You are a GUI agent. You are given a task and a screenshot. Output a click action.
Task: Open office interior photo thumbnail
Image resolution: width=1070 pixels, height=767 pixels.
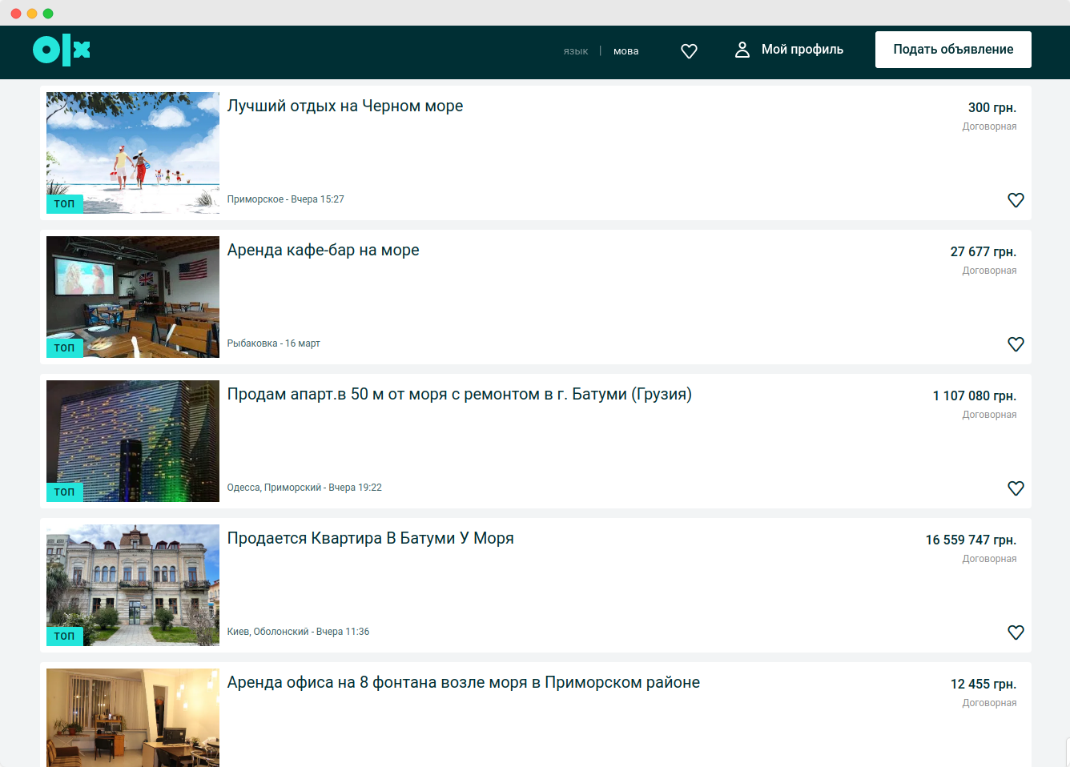click(x=133, y=717)
